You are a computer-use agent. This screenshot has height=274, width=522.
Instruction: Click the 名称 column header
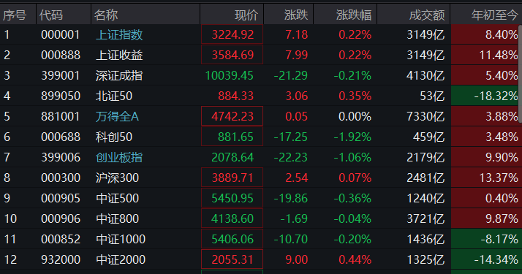106,15
